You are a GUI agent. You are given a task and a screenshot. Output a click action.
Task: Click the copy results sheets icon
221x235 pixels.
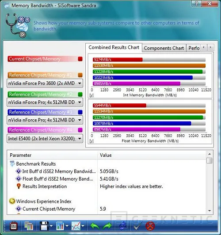(x=29, y=226)
